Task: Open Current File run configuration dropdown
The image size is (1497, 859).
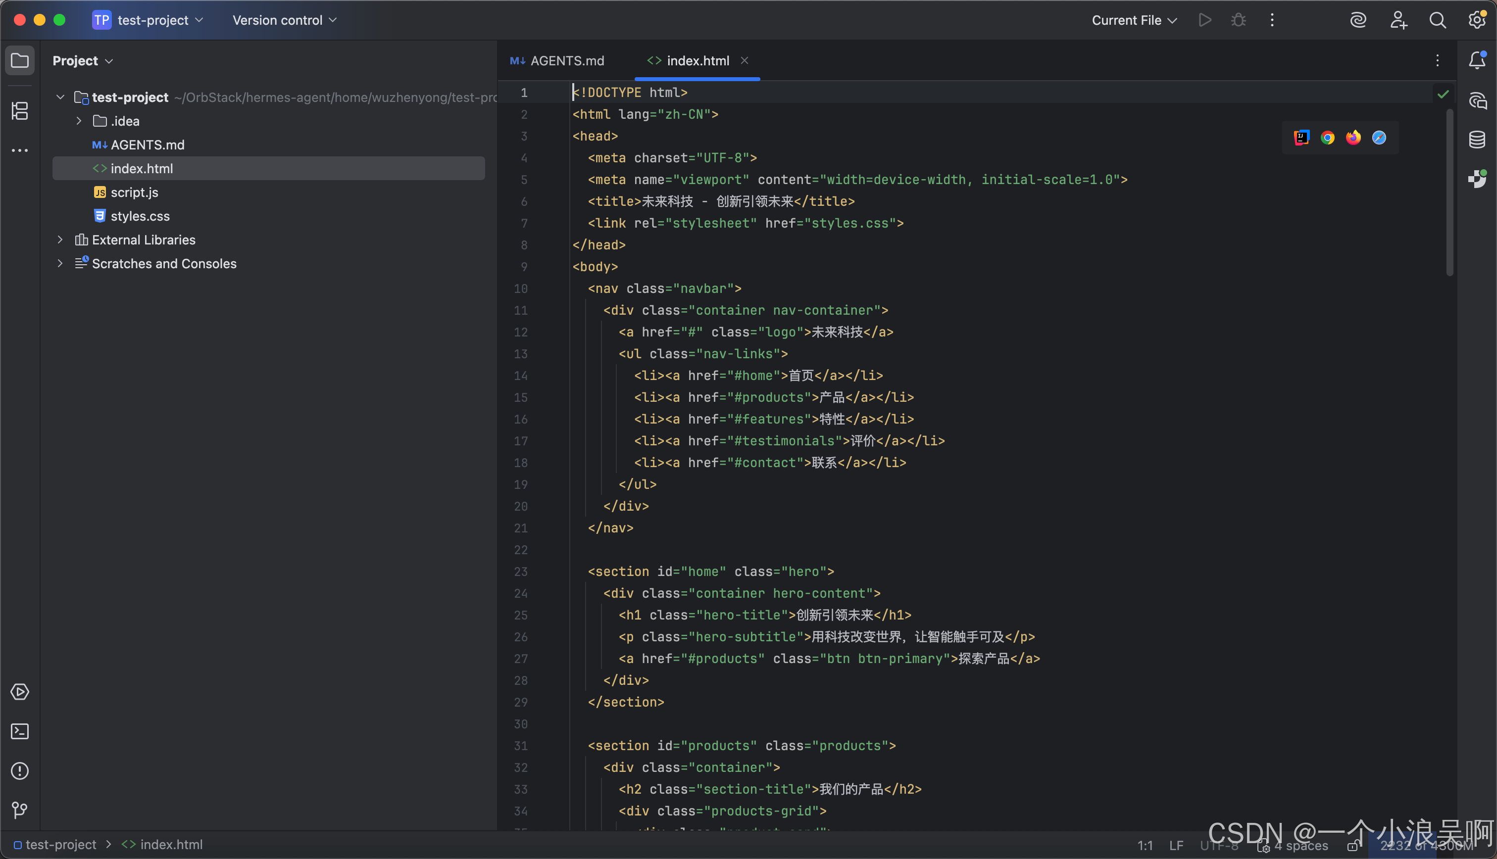Action: pyautogui.click(x=1134, y=20)
